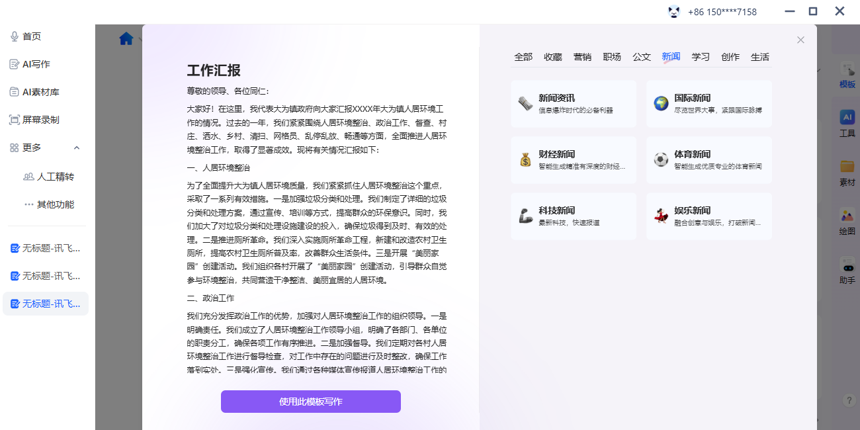Open 人工精转 in the sidebar
Screen dimensions: 860x430
pyautogui.click(x=55, y=177)
